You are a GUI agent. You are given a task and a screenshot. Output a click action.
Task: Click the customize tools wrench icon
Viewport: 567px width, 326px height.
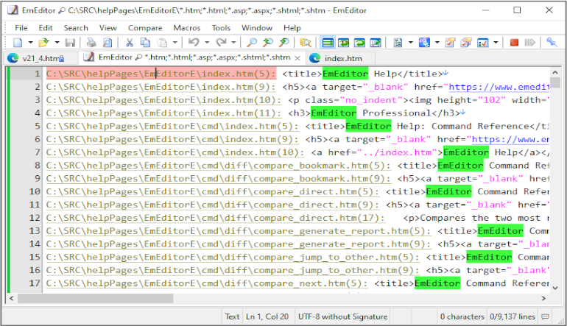(x=552, y=43)
